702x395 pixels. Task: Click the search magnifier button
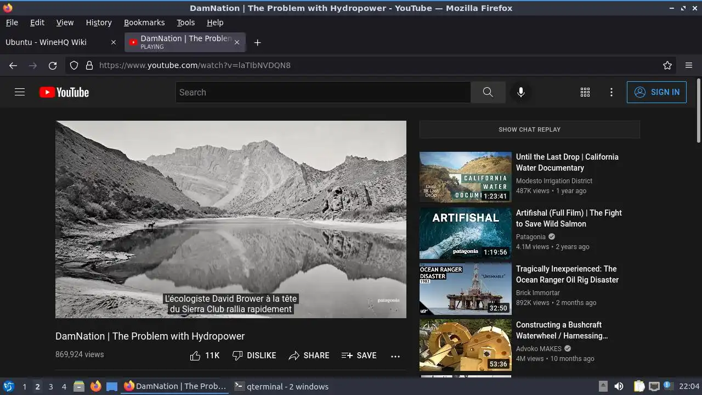(488, 92)
